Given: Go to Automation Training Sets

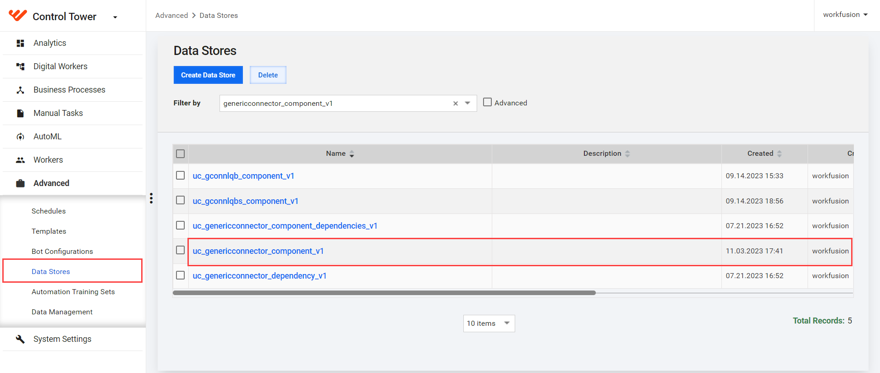Looking at the screenshot, I should [x=73, y=292].
